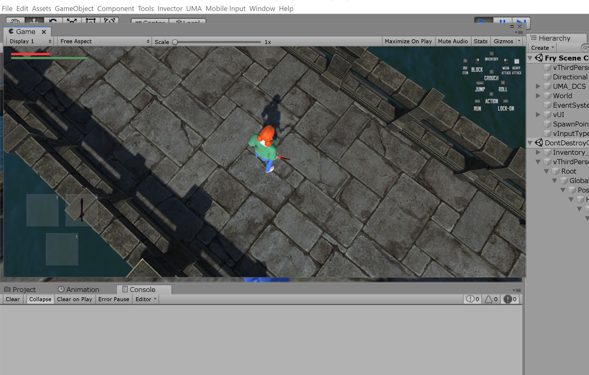
Task: Click the cube icon next to vUI
Action: 547,114
